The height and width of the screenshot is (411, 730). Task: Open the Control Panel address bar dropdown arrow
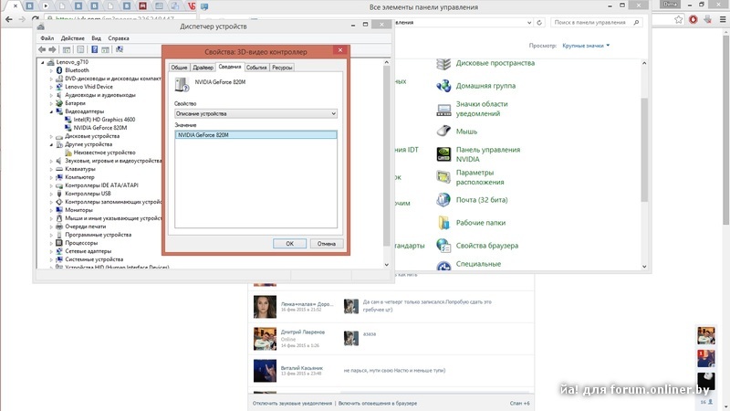click(x=529, y=22)
